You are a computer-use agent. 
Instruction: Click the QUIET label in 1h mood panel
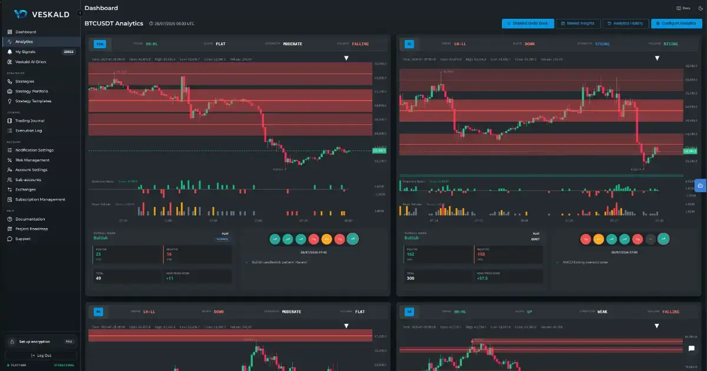pyautogui.click(x=536, y=239)
